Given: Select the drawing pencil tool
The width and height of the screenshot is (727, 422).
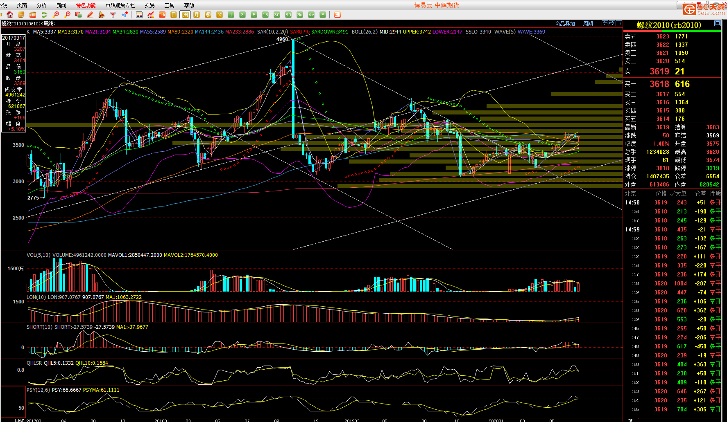Looking at the screenshot, I should tap(90, 15).
